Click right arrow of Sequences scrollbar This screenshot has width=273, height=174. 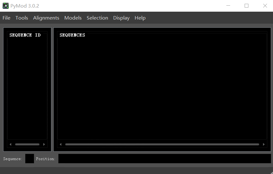pyautogui.click(x=264, y=144)
